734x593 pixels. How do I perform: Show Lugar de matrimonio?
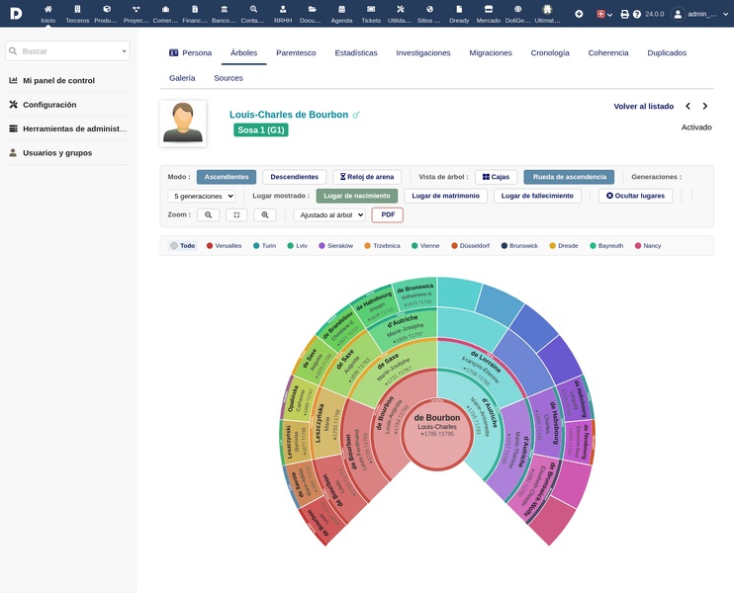tap(445, 196)
